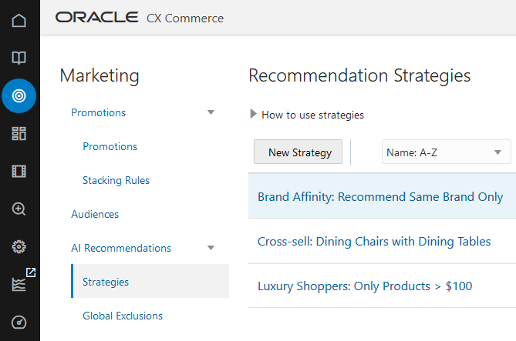Click the Search magnifier icon in sidebar
The height and width of the screenshot is (341, 516).
(19, 209)
